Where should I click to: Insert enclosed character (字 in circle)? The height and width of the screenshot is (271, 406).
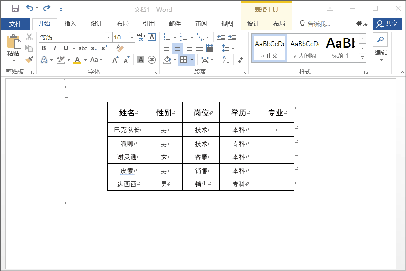pos(152,60)
